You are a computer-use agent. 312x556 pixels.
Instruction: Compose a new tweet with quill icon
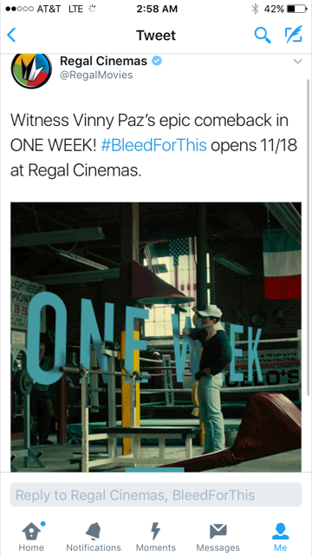(x=294, y=35)
